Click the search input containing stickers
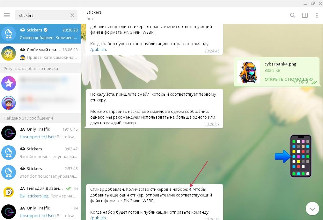The image size is (323, 220). [x=41, y=15]
